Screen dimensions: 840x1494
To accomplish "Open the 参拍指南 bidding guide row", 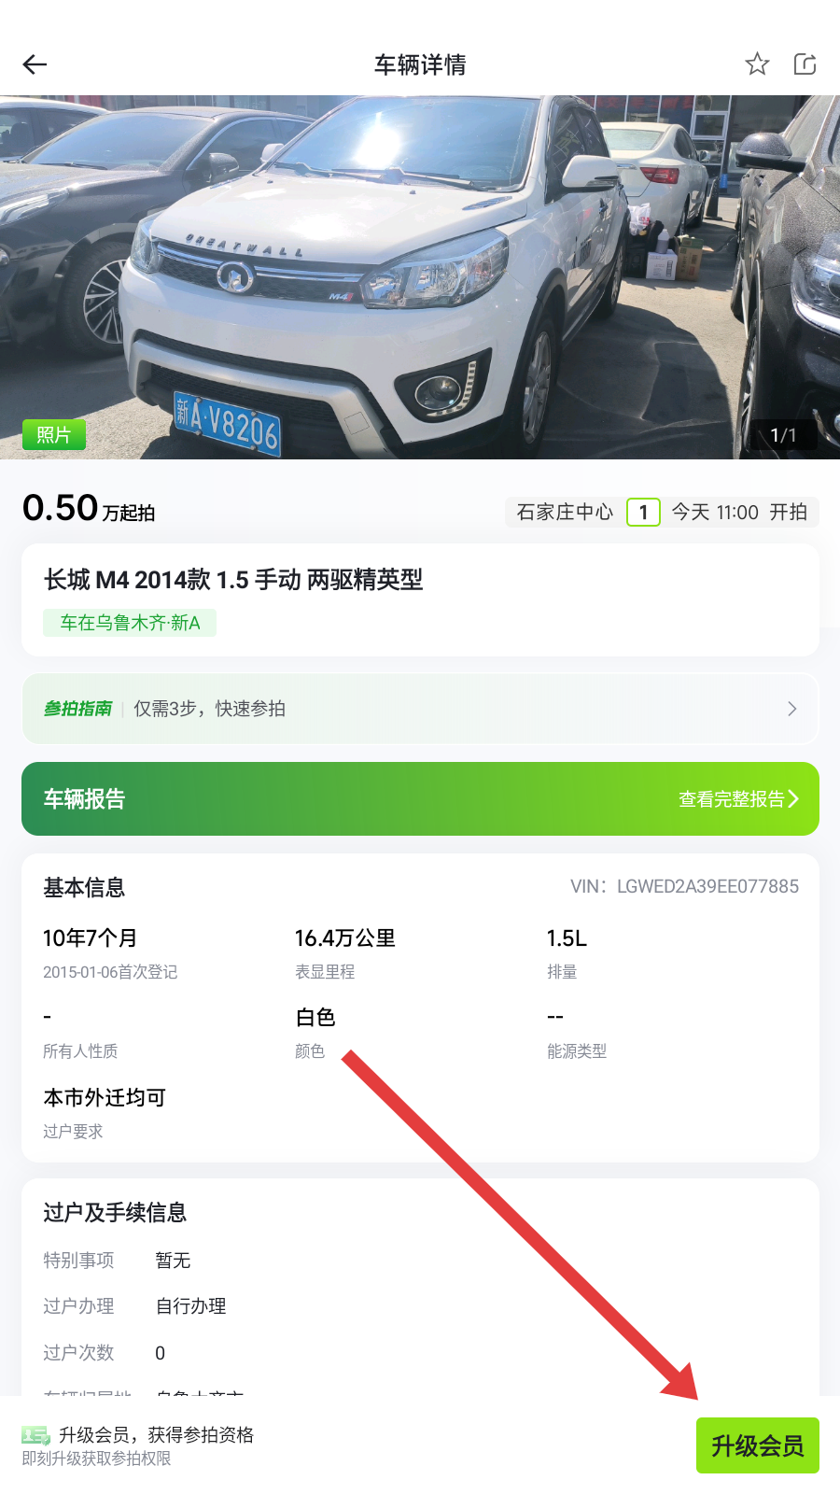I will 420,709.
